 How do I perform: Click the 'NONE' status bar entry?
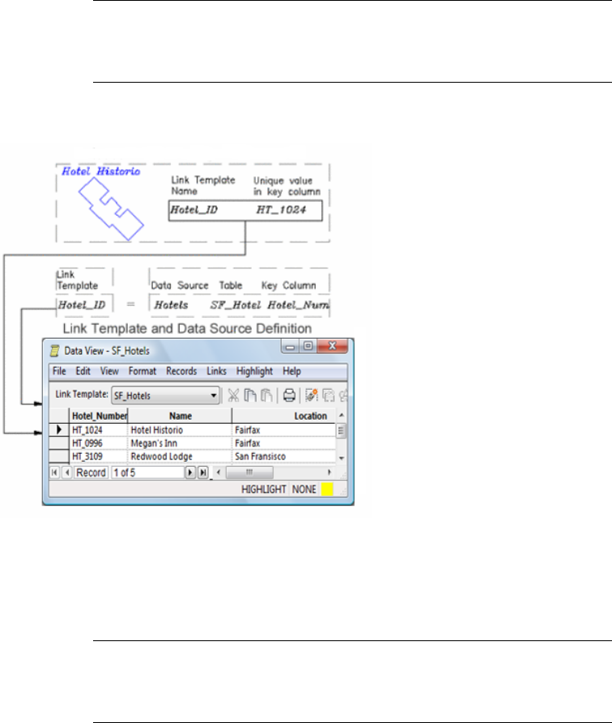pos(304,490)
